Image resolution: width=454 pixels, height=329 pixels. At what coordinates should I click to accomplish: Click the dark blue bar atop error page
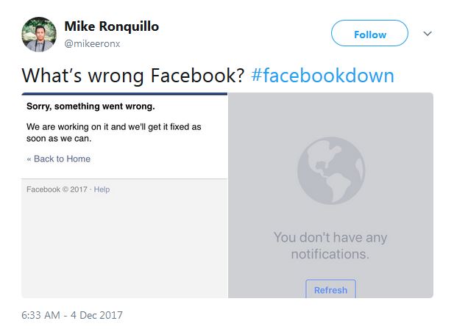click(124, 94)
